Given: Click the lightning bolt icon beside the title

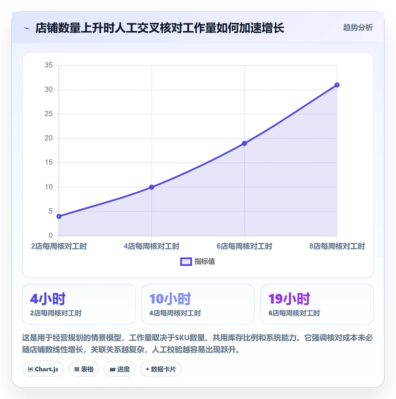Looking at the screenshot, I should pos(27,28).
